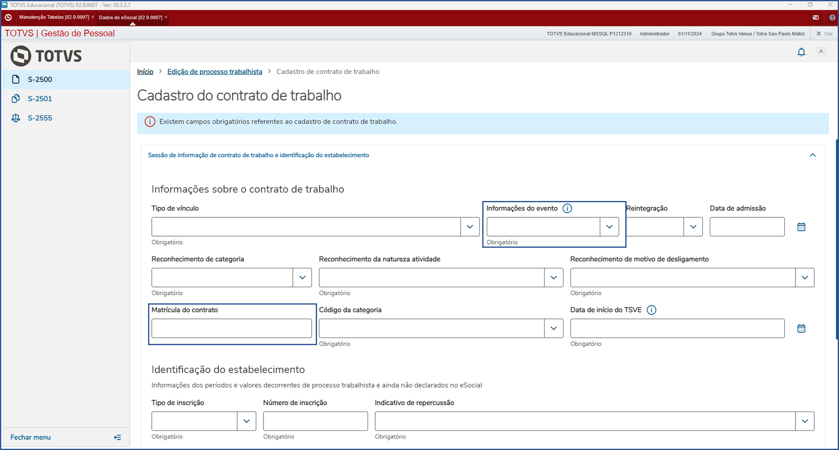Viewport: 839px width, 450px height.
Task: Open calendar picker for Data de admissão
Action: (x=801, y=227)
